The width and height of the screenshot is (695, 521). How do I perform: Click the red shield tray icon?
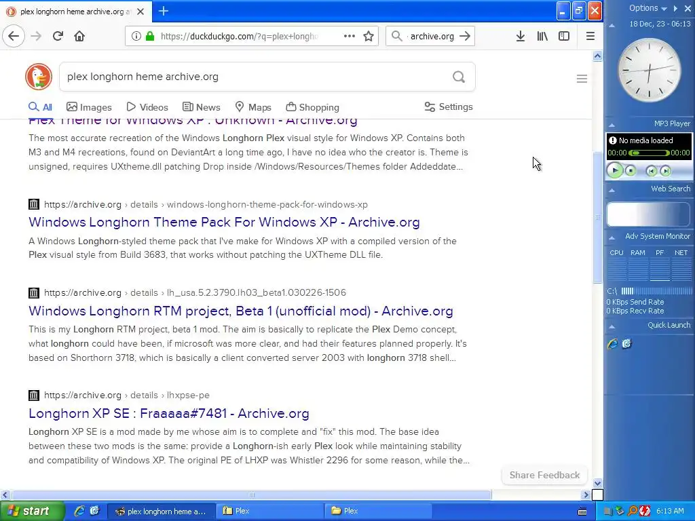pyautogui.click(x=645, y=512)
